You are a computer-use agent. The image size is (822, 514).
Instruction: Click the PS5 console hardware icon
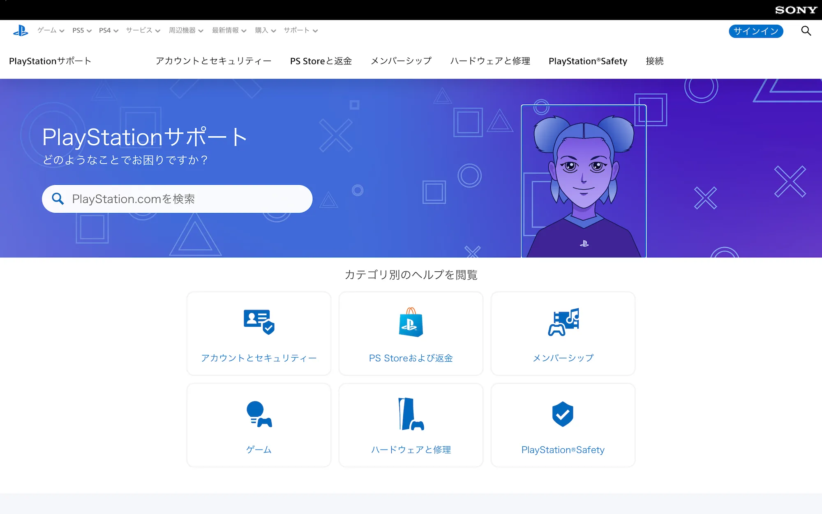coord(411,414)
